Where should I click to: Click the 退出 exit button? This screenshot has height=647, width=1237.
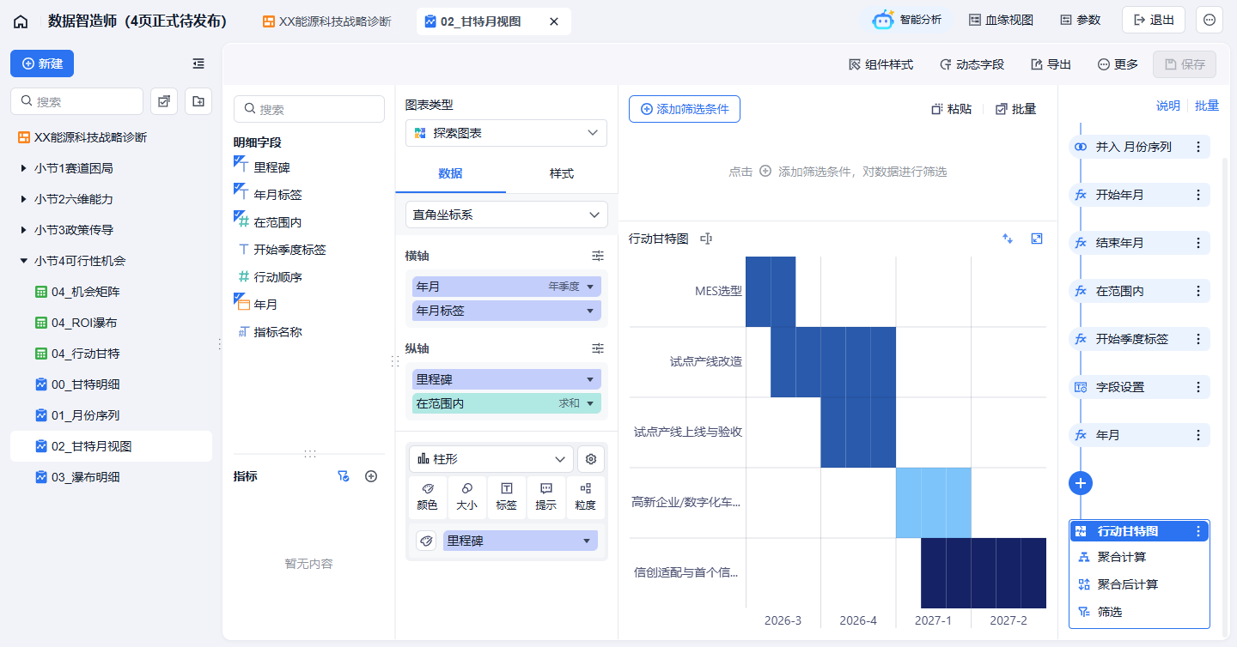[1154, 20]
